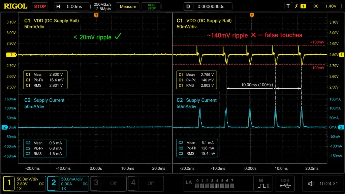This screenshot has width=345, height=194.
Task: Click the trigger level 1.40V value
Action: point(331,6)
